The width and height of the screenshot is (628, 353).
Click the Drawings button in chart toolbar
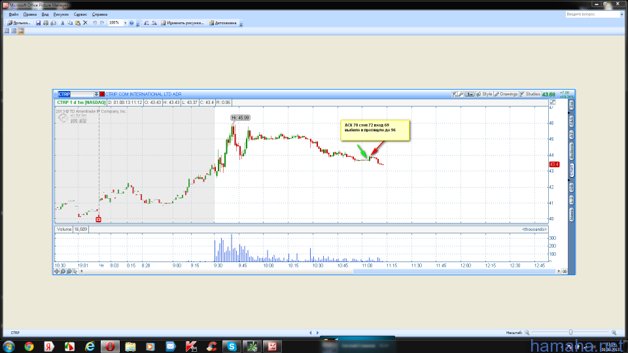(506, 94)
